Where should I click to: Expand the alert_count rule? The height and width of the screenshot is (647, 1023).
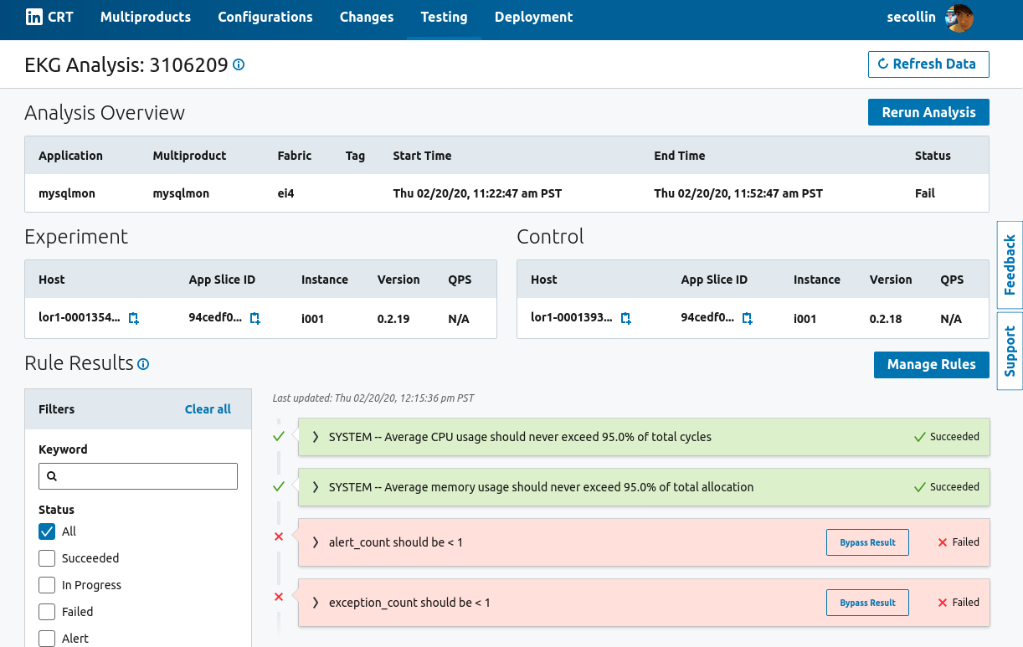(316, 542)
